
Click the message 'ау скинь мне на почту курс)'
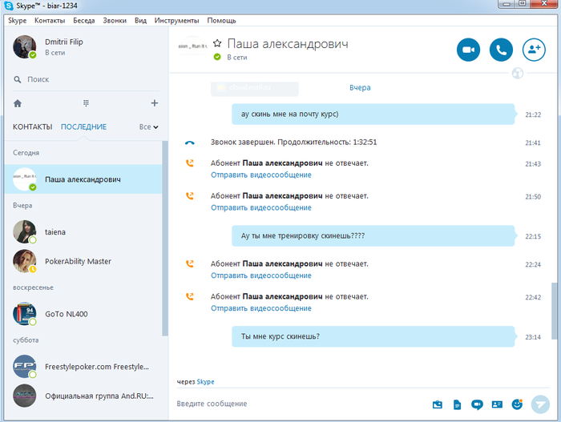tap(373, 114)
